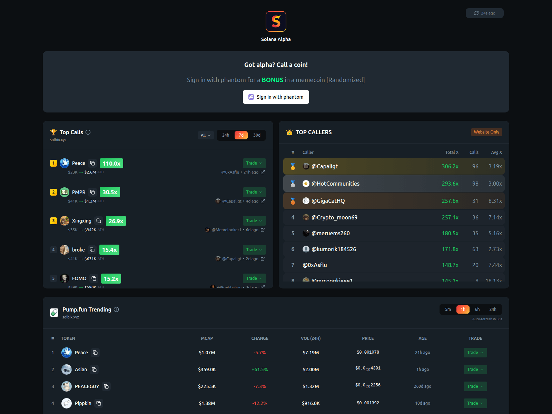552x414 pixels.
Task: Copy the Peace token address
Action: (x=92, y=163)
